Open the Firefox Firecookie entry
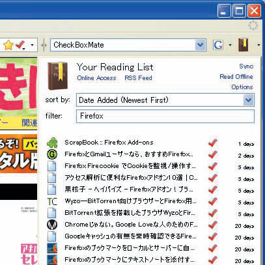The width and height of the screenshot is (265, 265). [x=130, y=166]
